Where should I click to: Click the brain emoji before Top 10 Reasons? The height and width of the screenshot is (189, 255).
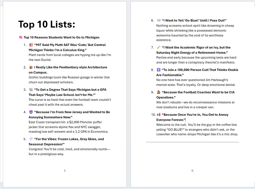click(21, 37)
